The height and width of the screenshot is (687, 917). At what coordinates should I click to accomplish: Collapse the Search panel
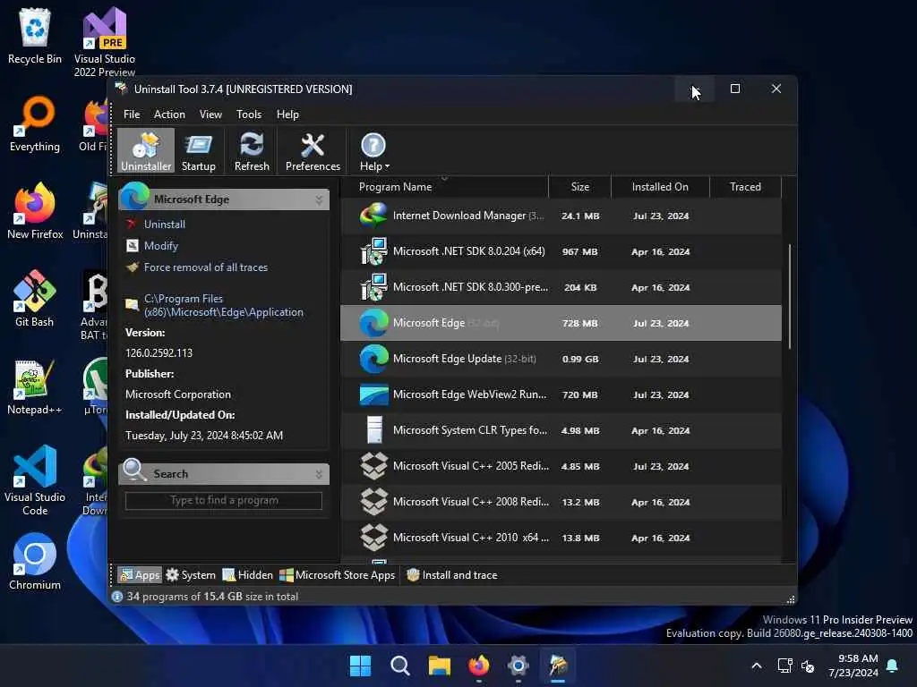tap(319, 474)
